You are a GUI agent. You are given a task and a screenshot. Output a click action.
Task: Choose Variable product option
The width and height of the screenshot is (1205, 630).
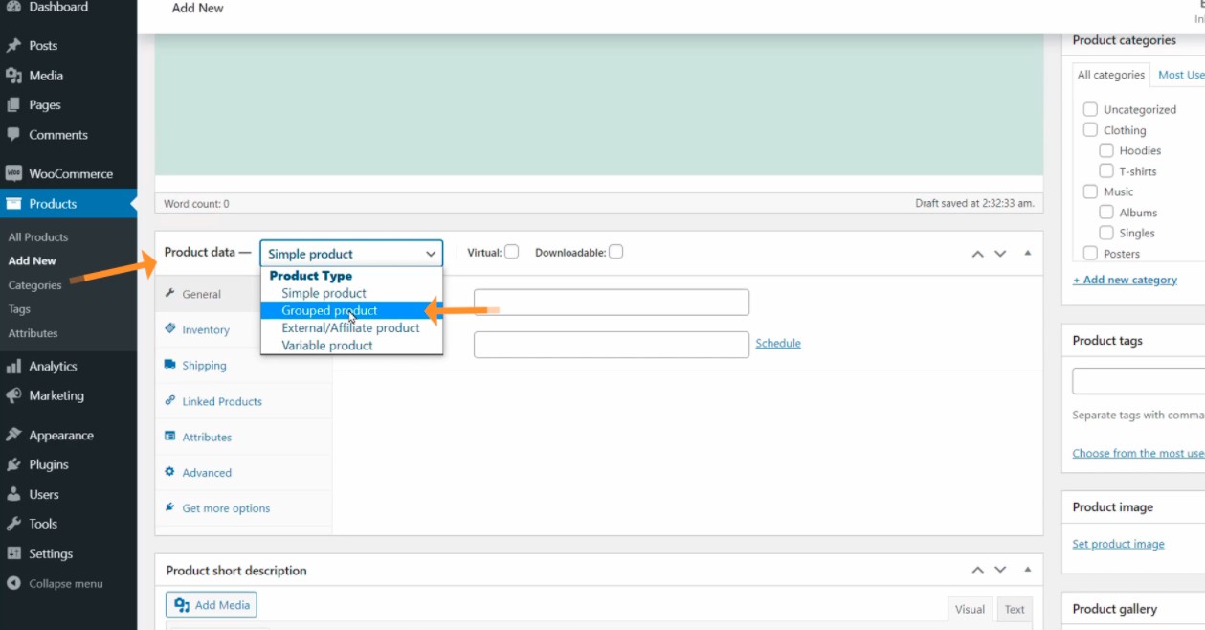coord(327,346)
